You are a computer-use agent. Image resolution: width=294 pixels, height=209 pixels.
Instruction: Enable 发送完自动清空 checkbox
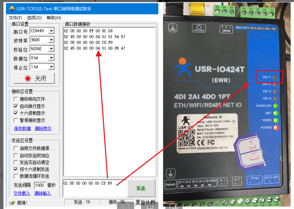click(x=16, y=162)
